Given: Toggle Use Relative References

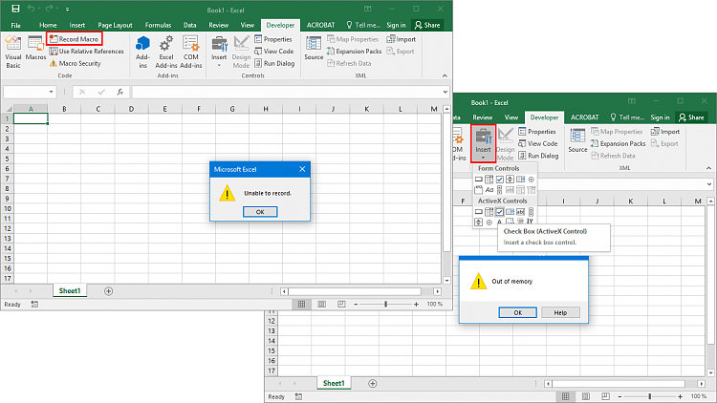Looking at the screenshot, I should point(86,52).
